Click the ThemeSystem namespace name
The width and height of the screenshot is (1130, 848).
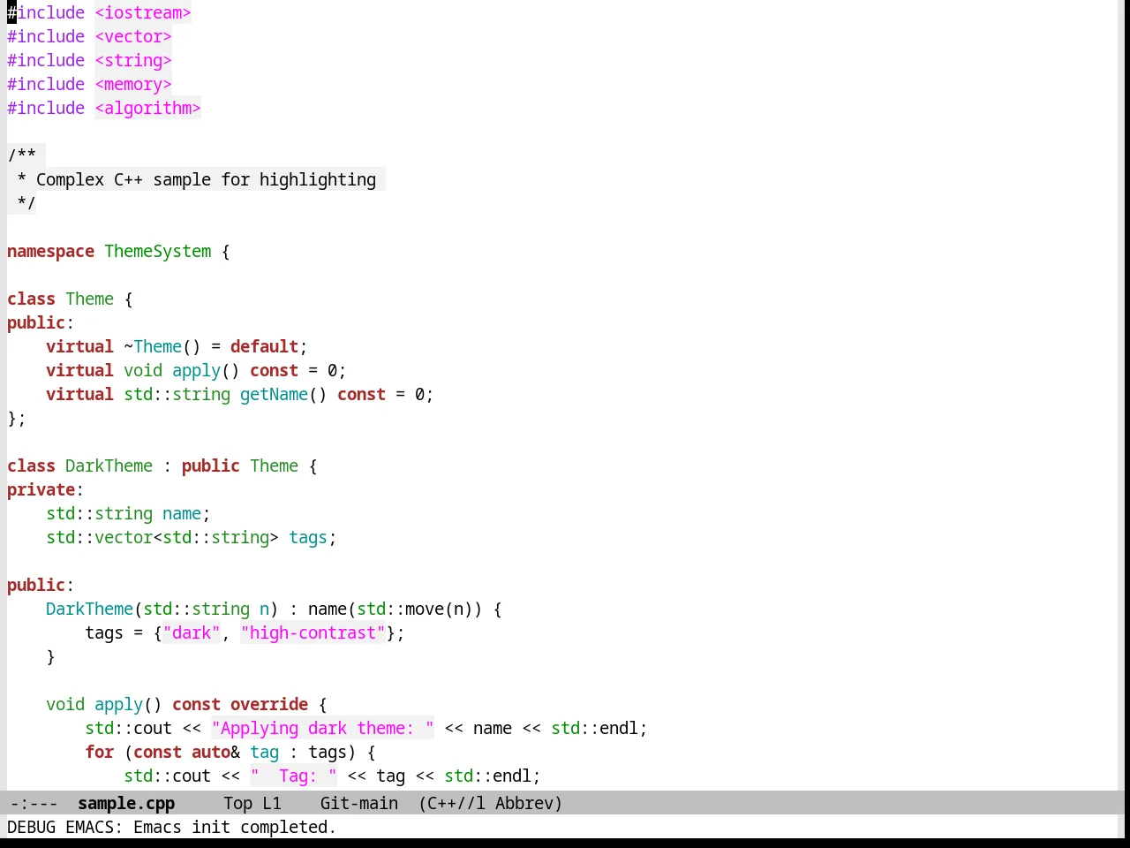click(158, 251)
